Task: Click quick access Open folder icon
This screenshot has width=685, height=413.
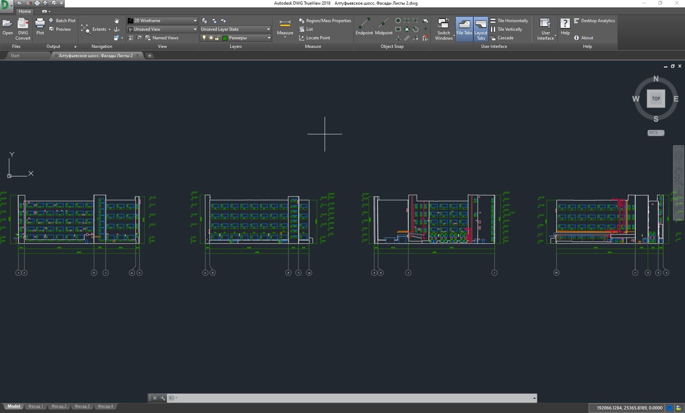Action: tap(20, 3)
